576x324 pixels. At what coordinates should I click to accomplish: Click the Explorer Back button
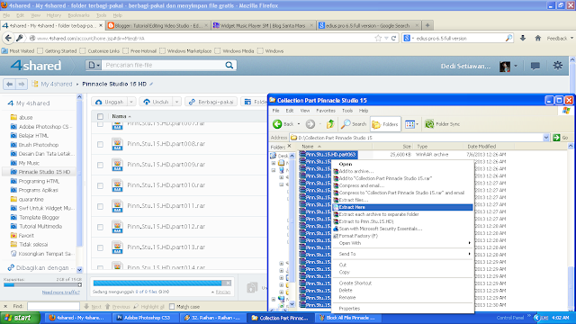point(283,124)
